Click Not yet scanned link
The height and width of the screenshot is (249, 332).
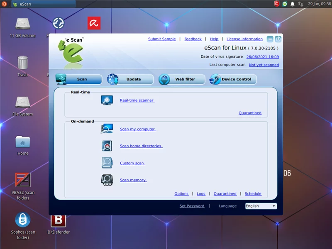[264, 65]
